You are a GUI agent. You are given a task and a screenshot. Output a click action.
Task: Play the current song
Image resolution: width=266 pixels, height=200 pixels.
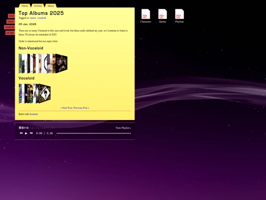click(26, 133)
